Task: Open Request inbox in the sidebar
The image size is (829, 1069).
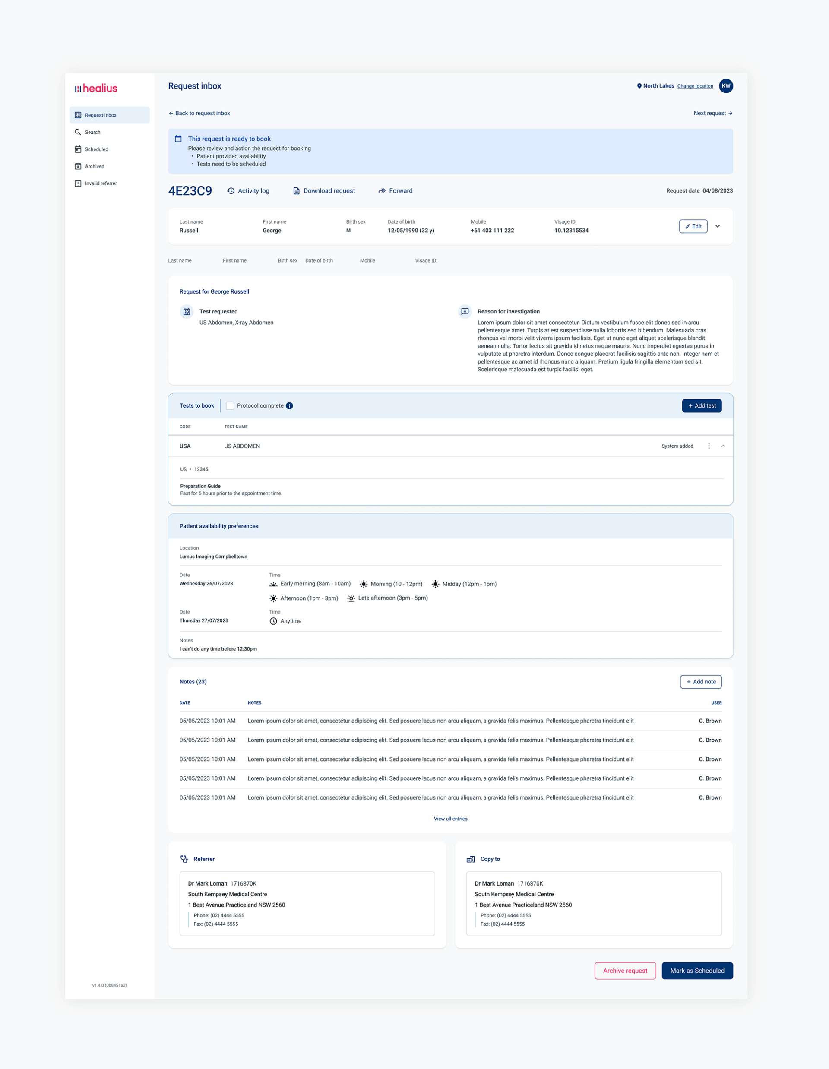Action: (110, 115)
